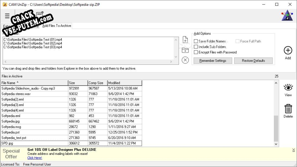Click the archive list scrollbar thumb

tap(276, 128)
